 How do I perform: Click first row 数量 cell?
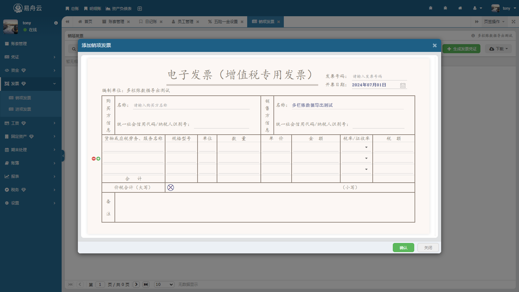tap(239, 147)
